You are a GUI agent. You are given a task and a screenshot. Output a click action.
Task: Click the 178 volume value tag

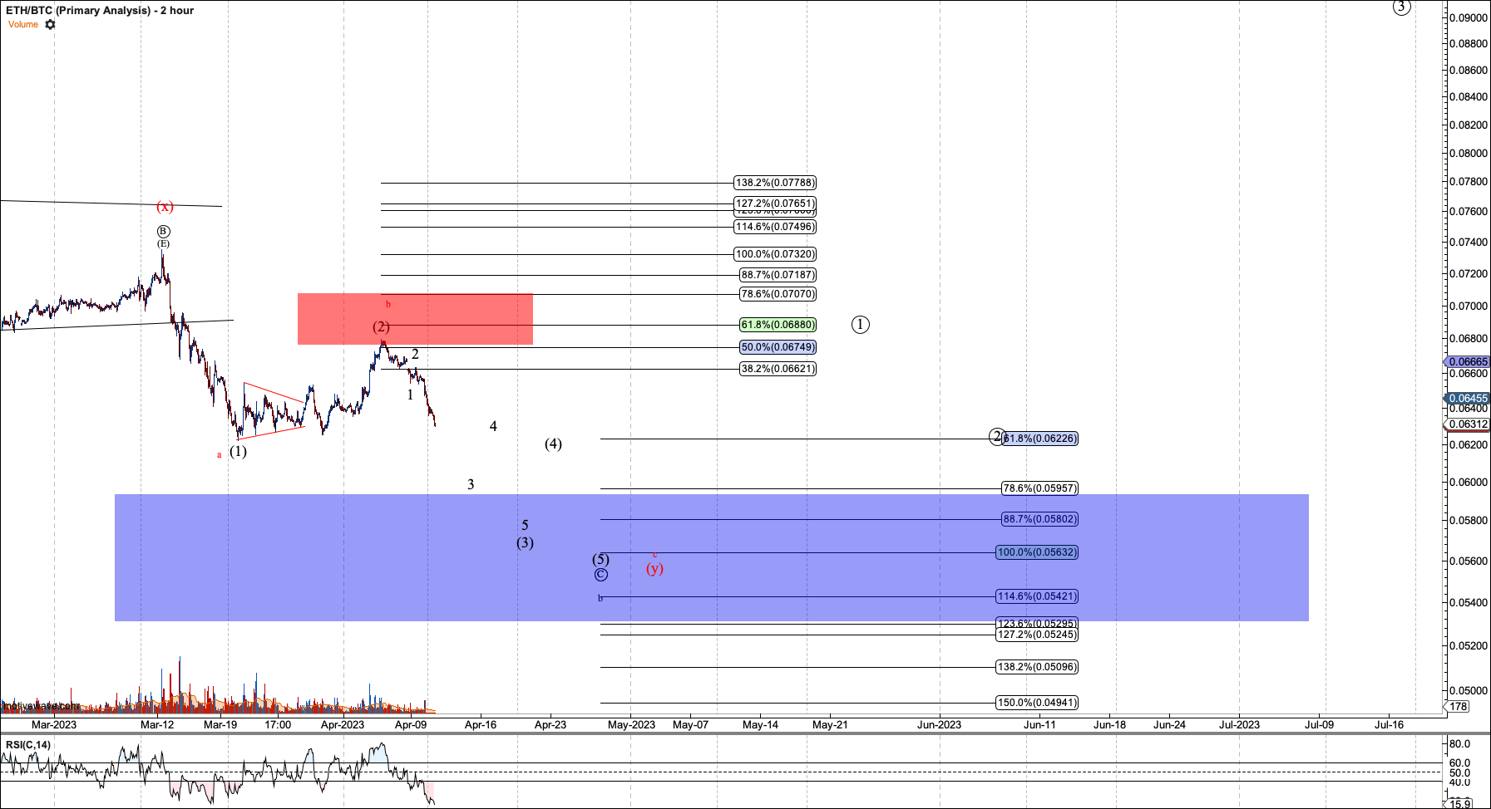[x=1459, y=707]
